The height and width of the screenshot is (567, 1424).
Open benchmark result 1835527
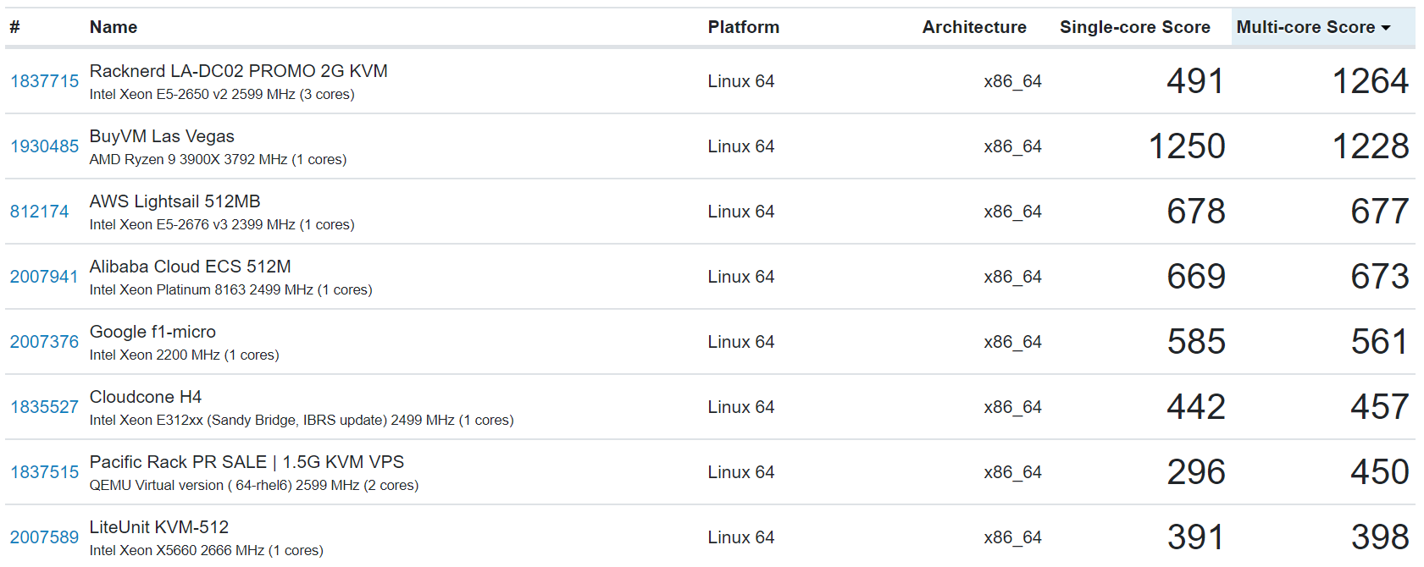click(44, 407)
